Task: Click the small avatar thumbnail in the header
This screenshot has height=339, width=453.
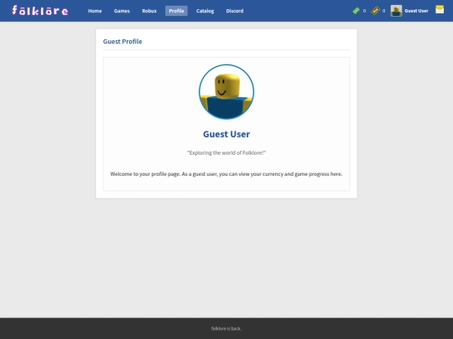Action: click(396, 11)
